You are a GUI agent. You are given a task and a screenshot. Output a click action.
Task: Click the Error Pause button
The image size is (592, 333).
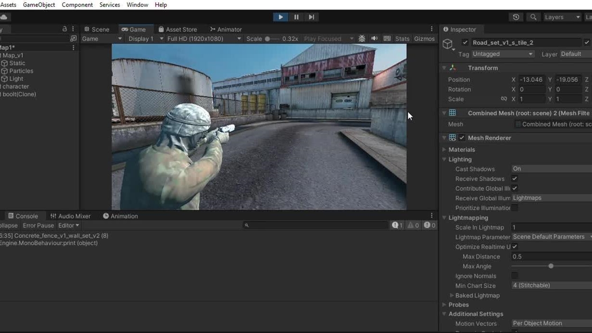38,225
